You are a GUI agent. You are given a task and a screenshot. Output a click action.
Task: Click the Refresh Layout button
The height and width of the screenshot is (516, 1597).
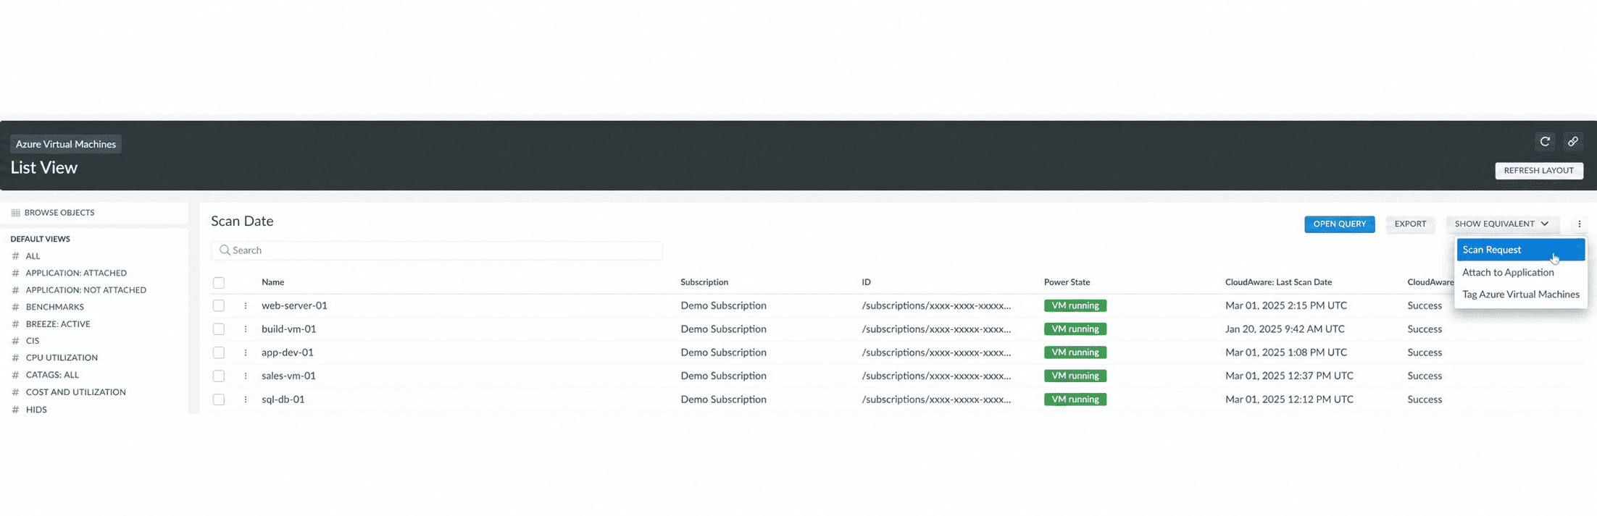coord(1538,171)
